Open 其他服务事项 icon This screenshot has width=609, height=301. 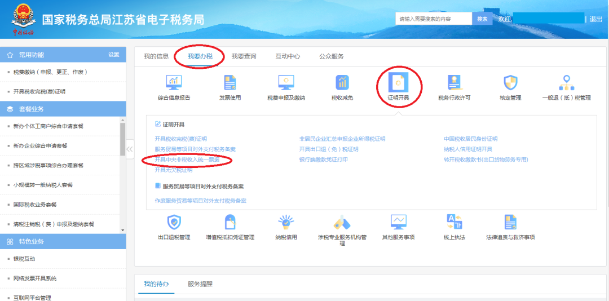click(399, 222)
